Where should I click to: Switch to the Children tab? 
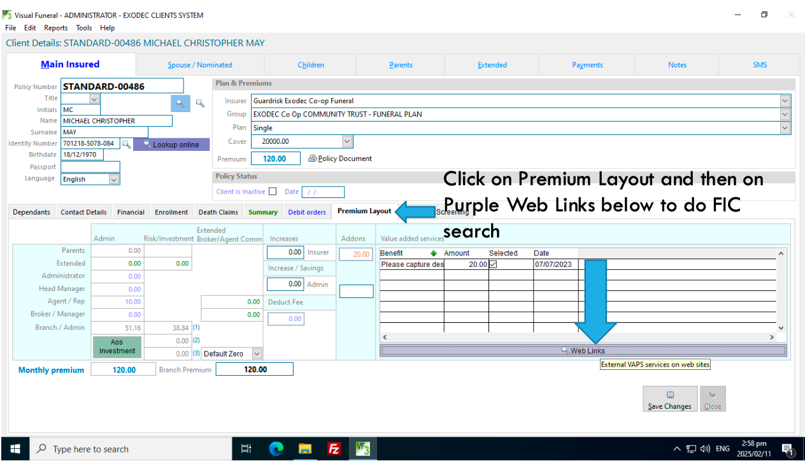click(311, 65)
